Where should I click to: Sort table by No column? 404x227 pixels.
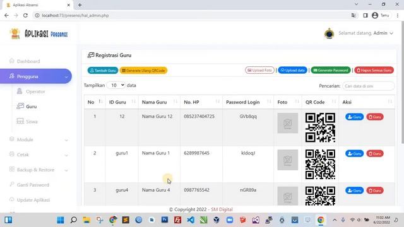[x=95, y=102]
